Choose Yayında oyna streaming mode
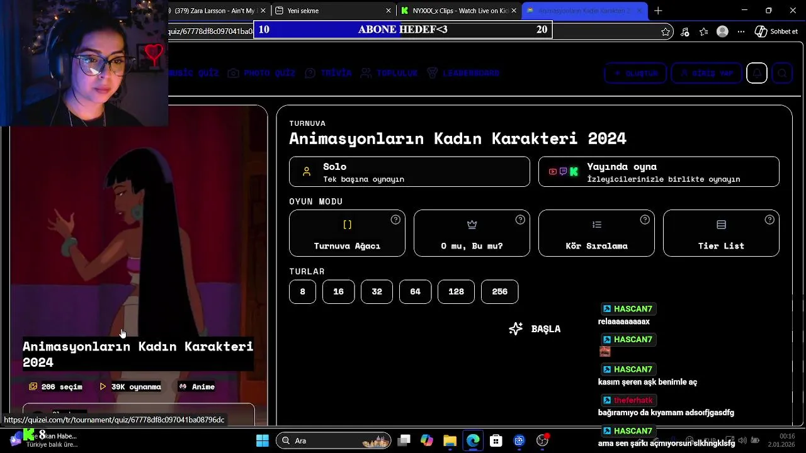Viewport: 806px width, 453px height. pyautogui.click(x=659, y=172)
